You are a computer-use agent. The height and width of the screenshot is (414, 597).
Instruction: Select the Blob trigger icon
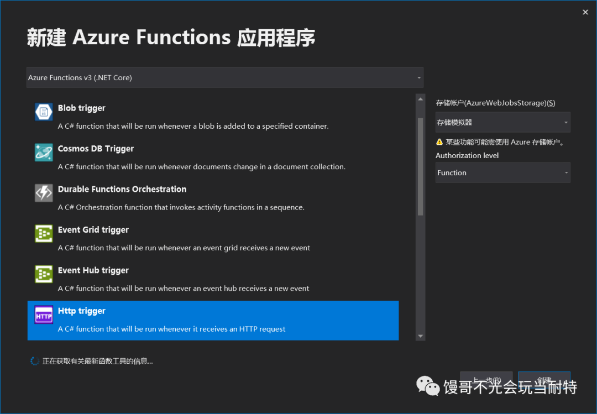44,112
